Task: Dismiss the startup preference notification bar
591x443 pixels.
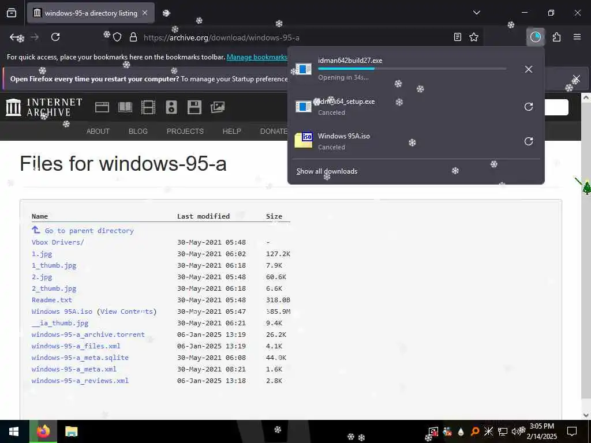Action: [577, 79]
